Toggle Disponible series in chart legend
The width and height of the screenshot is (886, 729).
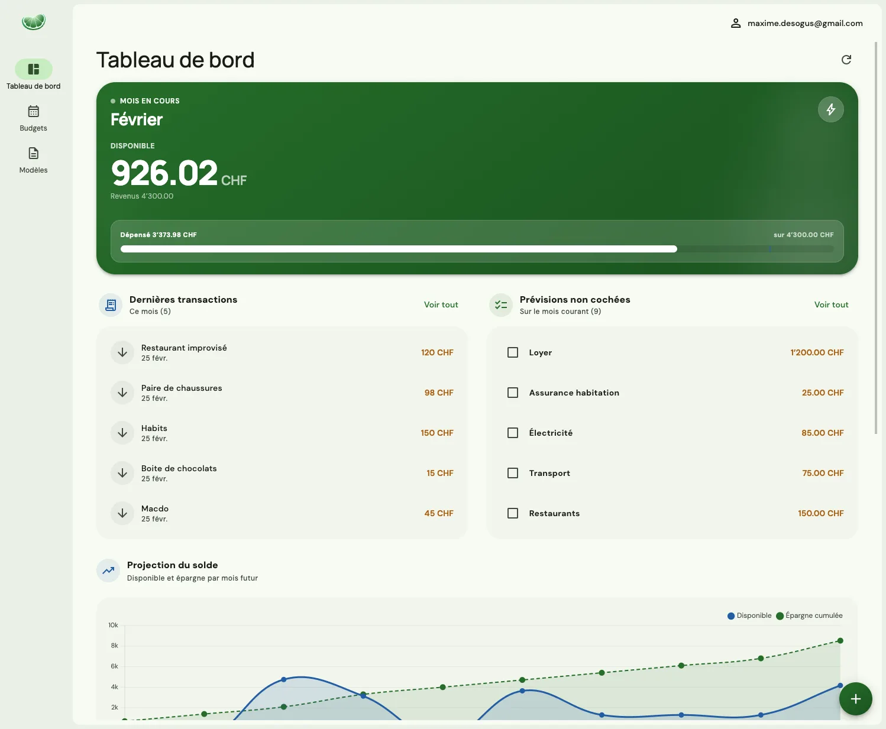point(749,615)
